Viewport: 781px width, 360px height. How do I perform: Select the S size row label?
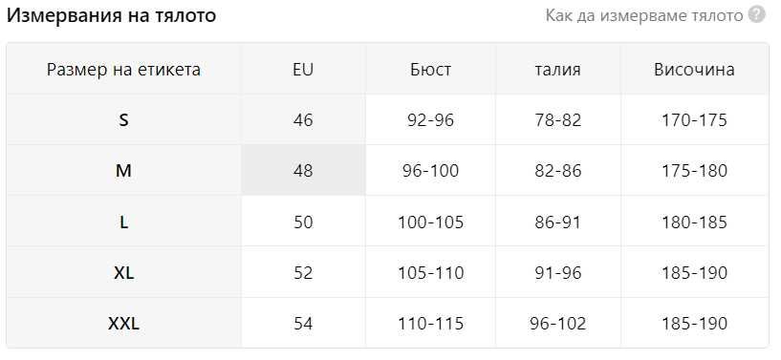coord(123,119)
